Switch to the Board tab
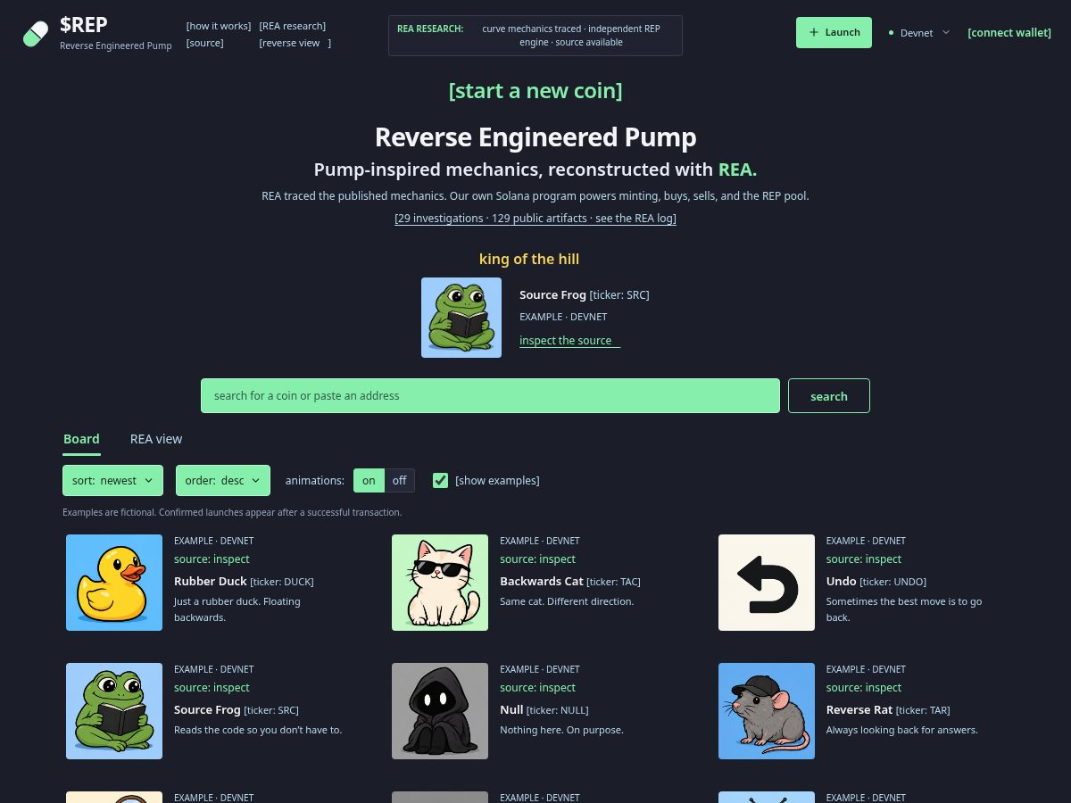 pyautogui.click(x=81, y=439)
